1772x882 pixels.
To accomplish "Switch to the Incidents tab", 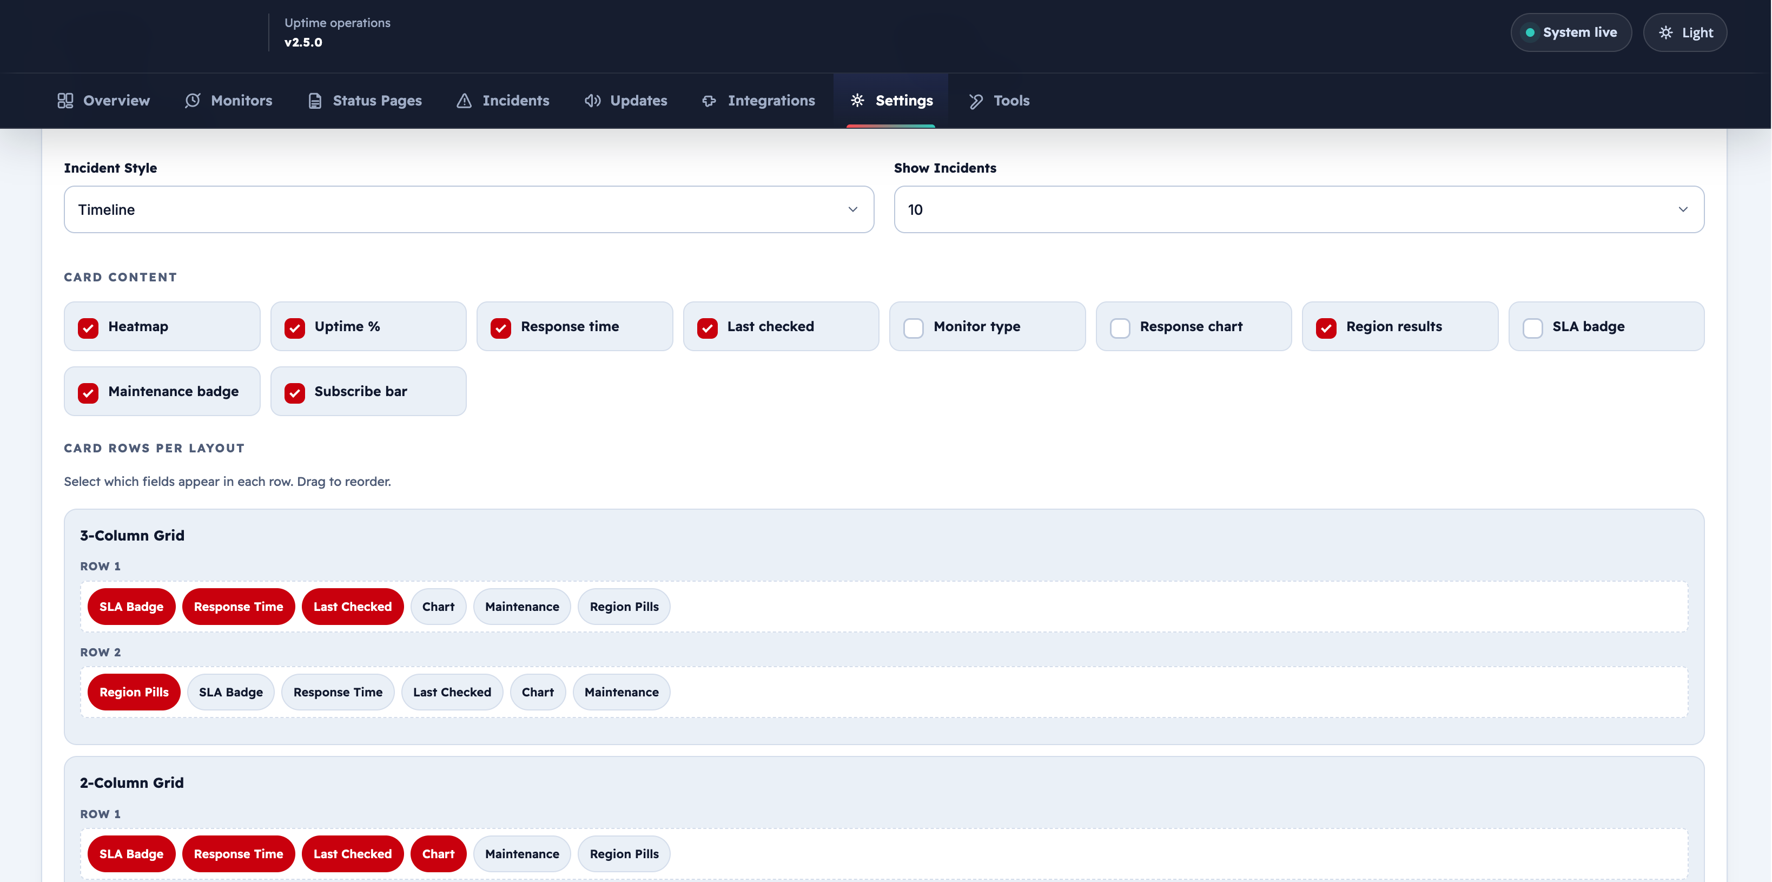I will click(x=503, y=101).
